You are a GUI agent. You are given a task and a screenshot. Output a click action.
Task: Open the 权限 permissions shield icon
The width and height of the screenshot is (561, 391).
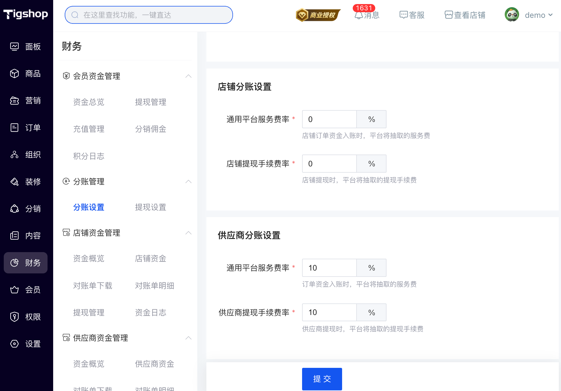click(14, 317)
